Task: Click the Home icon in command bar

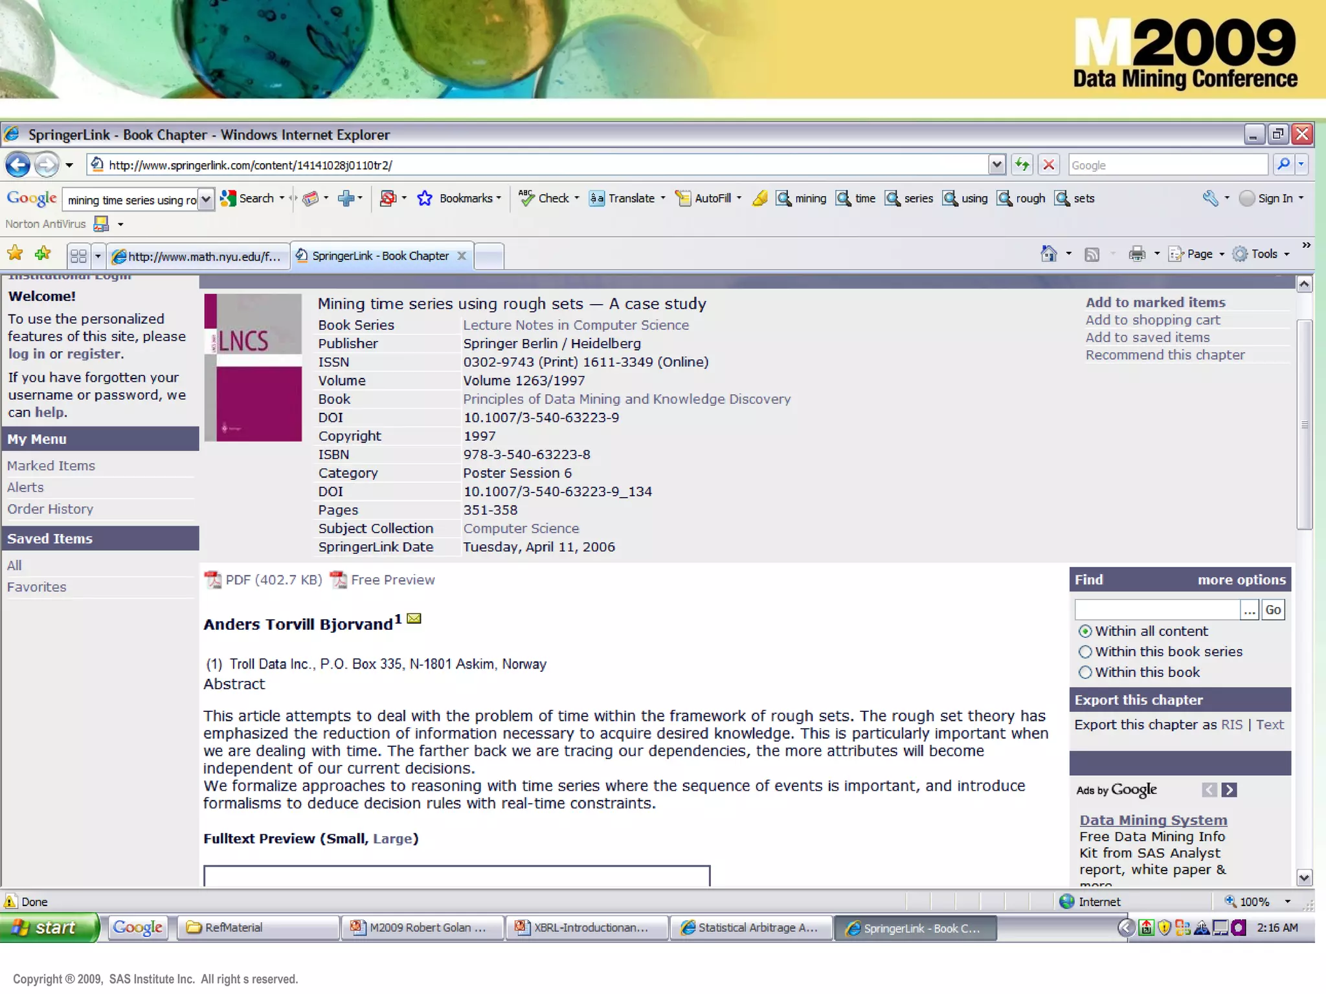Action: pyautogui.click(x=1049, y=254)
